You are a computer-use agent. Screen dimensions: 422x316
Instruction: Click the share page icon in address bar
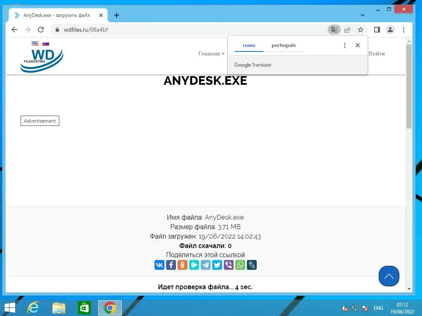coord(347,30)
